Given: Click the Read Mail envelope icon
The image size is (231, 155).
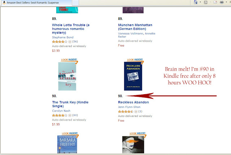Looking at the screenshot, I should coord(215,2).
